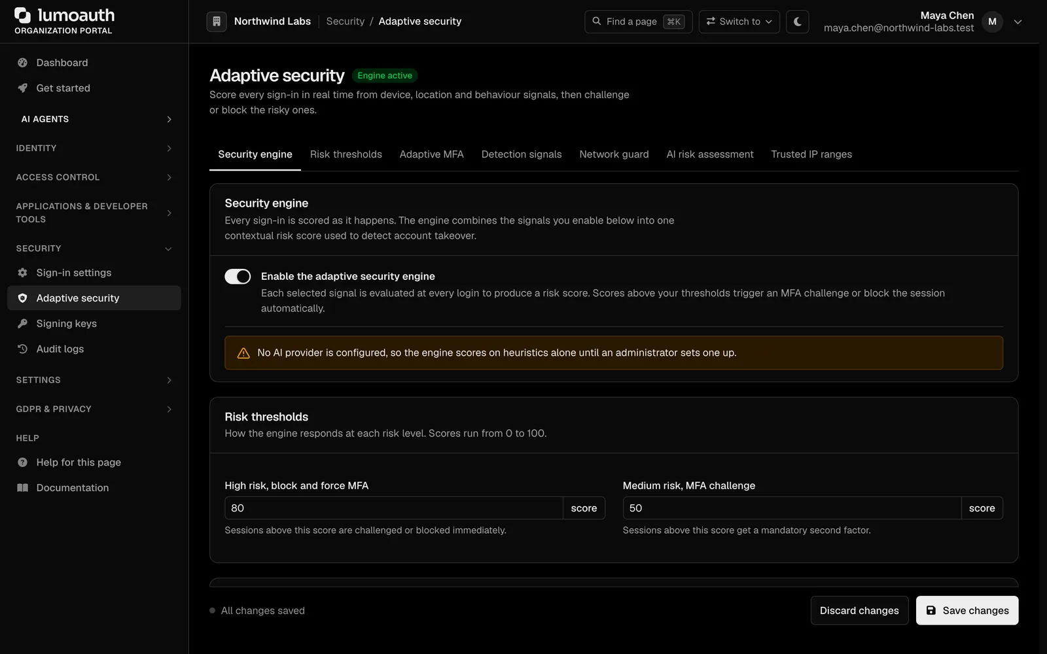Click the warning triangle icon in alert
Viewport: 1047px width, 654px height.
[x=243, y=353]
